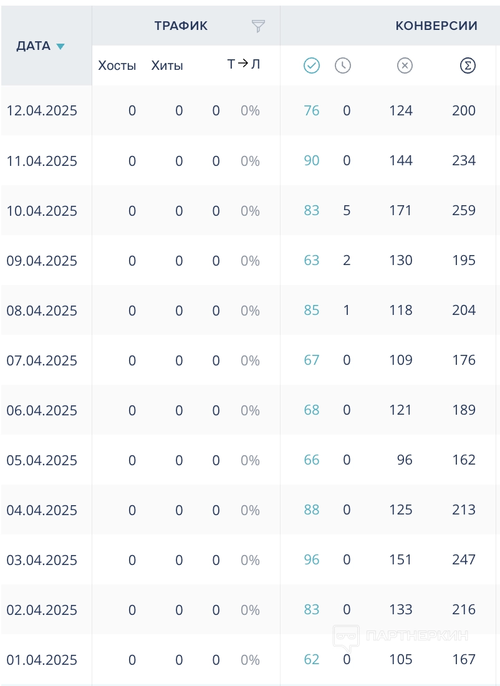This screenshot has width=500, height=686.
Task: Sort the table by the ДАТА header
Action: [x=34, y=46]
